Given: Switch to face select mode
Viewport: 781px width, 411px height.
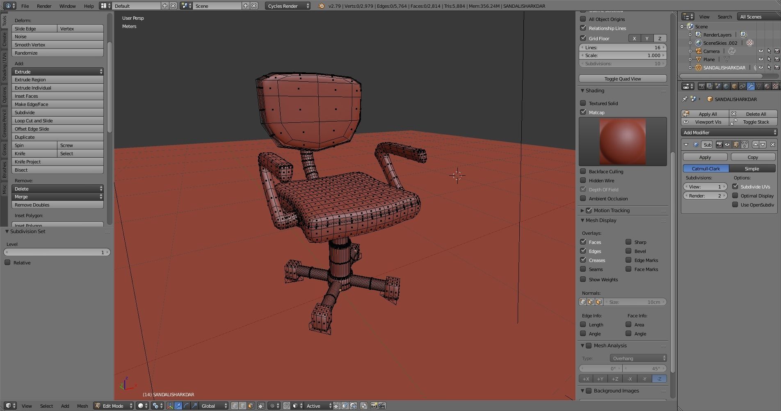Looking at the screenshot, I should tap(251, 406).
